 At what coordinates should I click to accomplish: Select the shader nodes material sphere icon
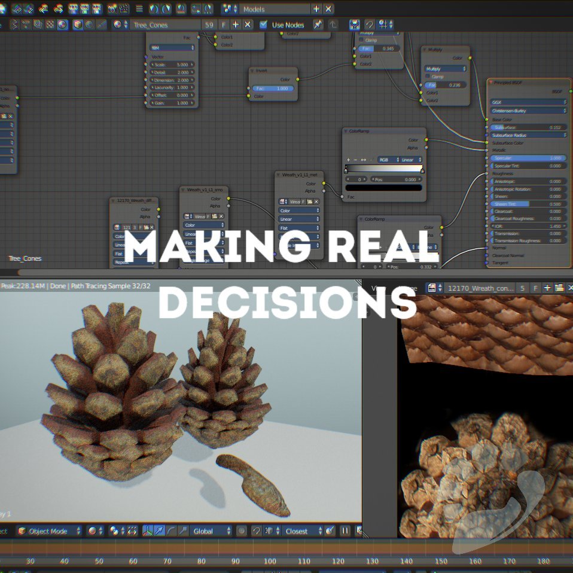coord(62,25)
